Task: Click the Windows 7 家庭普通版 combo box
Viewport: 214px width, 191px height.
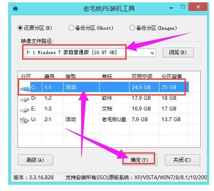Action: coord(90,53)
